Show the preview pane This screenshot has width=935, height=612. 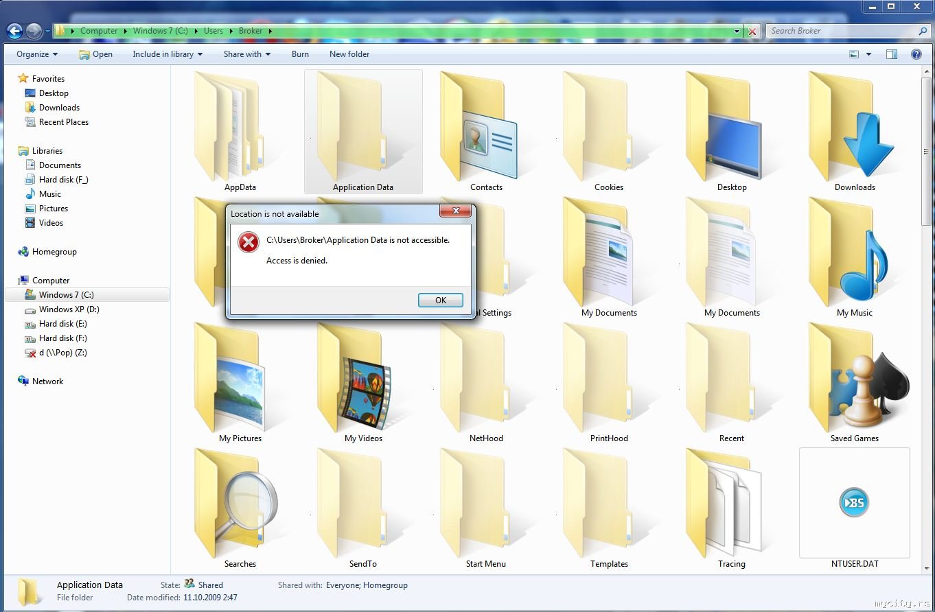[892, 54]
